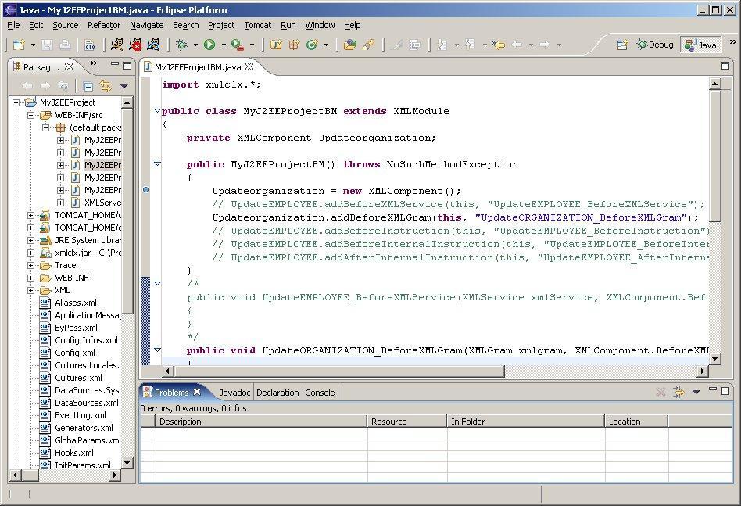
Task: Toggle breakpoint marker in editor left margin
Action: (146, 190)
